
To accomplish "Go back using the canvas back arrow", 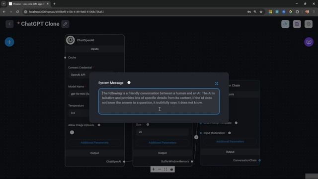I will tap(9, 24).
